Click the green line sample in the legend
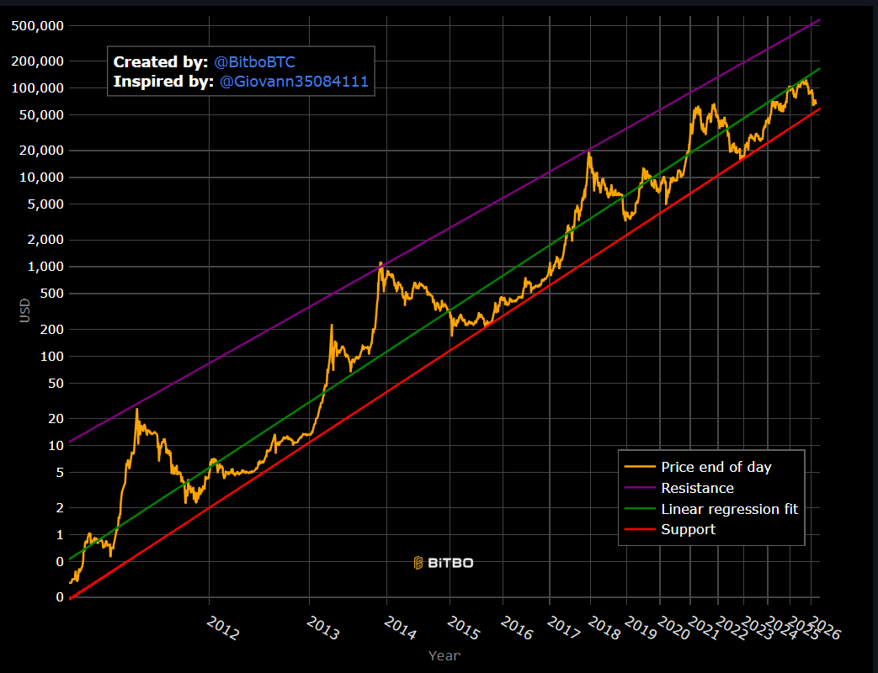 (639, 509)
